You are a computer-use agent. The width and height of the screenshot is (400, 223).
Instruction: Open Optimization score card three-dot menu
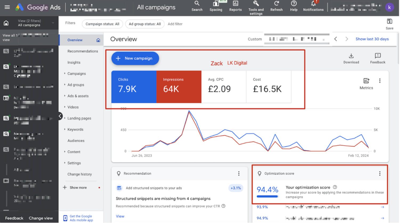pos(380,174)
